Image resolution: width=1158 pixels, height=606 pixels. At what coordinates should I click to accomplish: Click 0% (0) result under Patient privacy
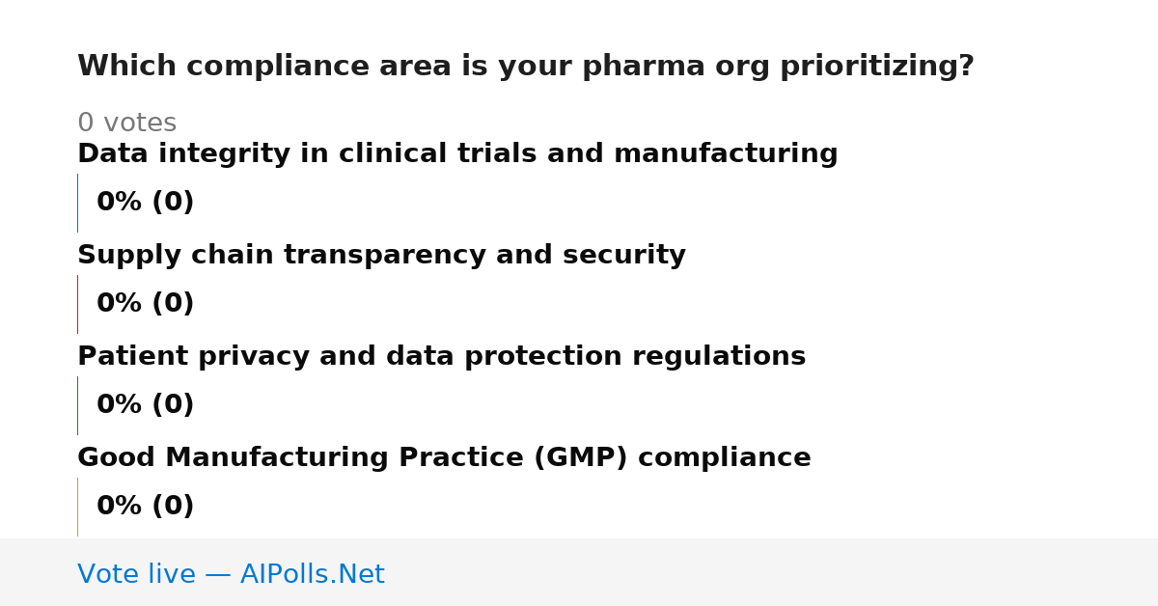pos(145,405)
